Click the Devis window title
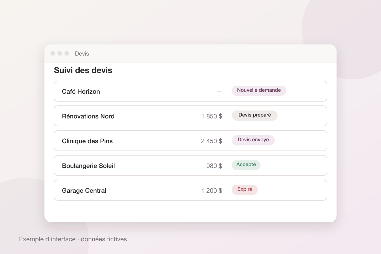This screenshot has height=254, width=381. [x=82, y=54]
